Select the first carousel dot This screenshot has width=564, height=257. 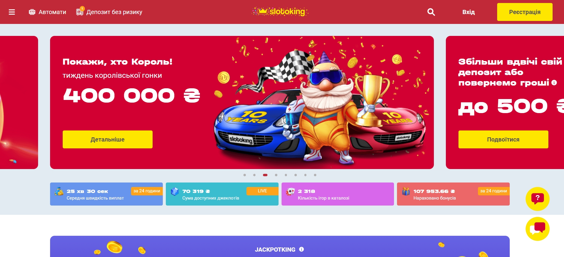click(245, 175)
